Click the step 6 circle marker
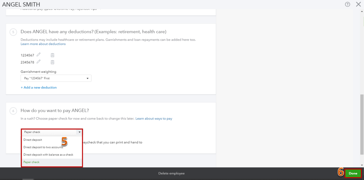 (x=13, y=111)
